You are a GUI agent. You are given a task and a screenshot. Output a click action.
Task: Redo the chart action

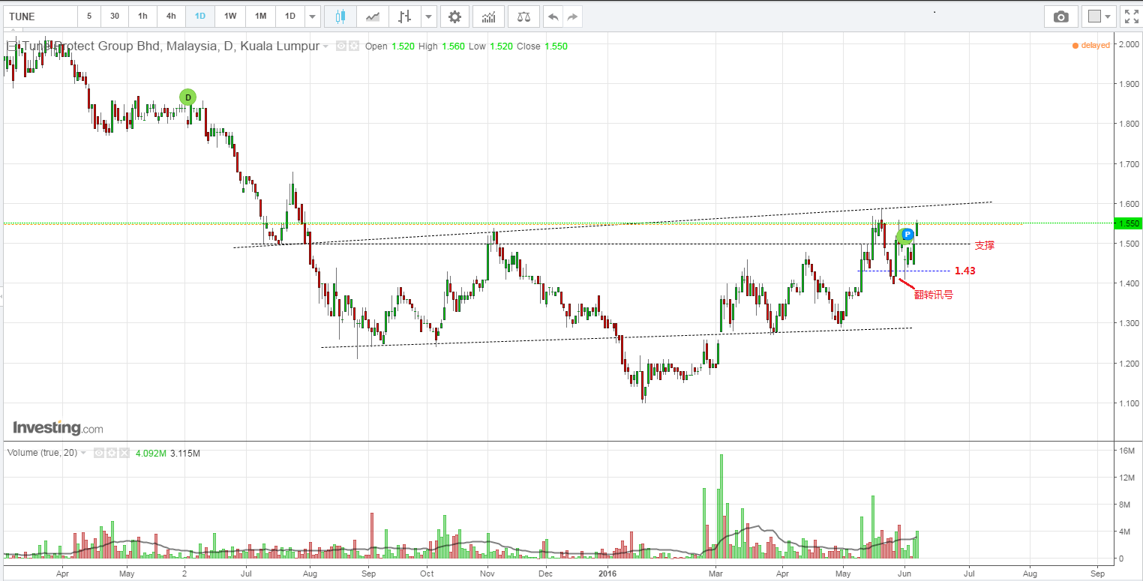click(573, 16)
